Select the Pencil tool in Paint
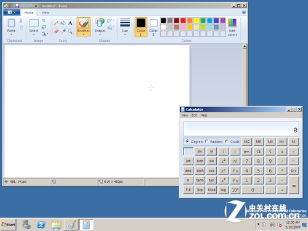308x231 pixels. [x=56, y=23]
